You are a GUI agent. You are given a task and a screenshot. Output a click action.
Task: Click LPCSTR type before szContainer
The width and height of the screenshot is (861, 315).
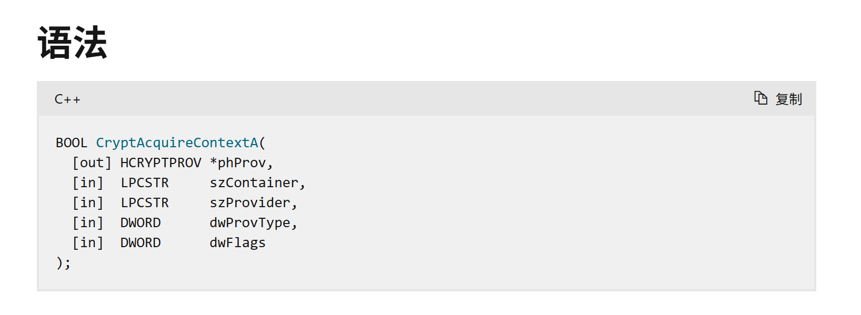[x=145, y=183]
